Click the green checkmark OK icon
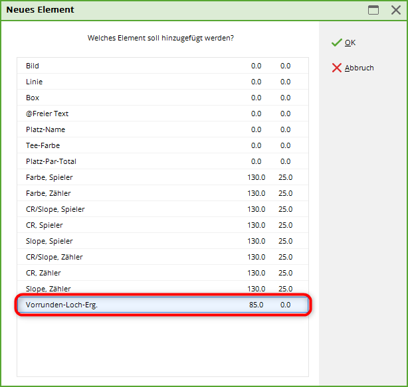Image resolution: width=408 pixels, height=387 pixels. coord(336,42)
